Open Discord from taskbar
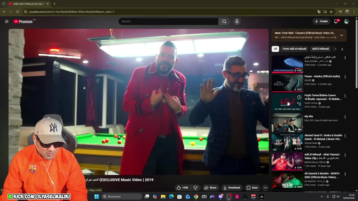Screen dimensions: 358x201 tap(220, 197)
